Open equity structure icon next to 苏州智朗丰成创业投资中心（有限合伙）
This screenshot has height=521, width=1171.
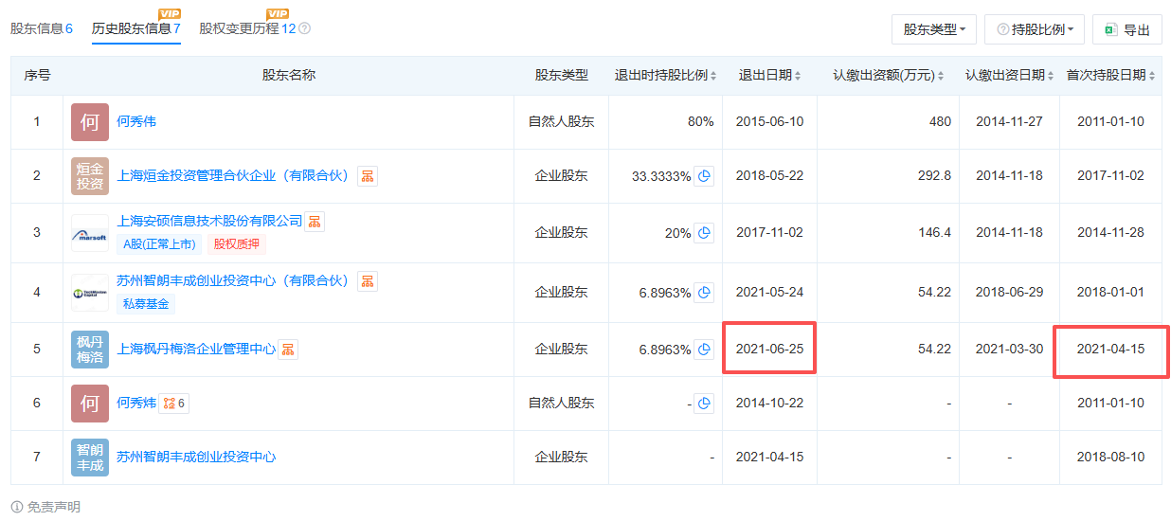[368, 281]
